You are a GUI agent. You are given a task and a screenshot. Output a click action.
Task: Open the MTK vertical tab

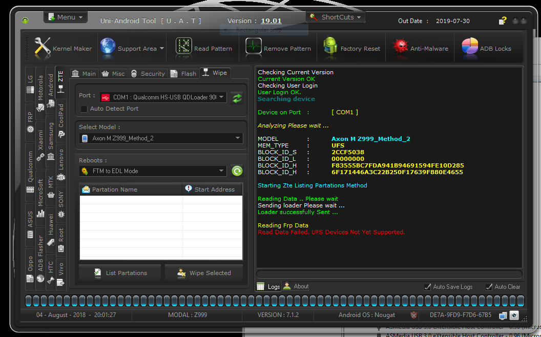[x=51, y=188]
